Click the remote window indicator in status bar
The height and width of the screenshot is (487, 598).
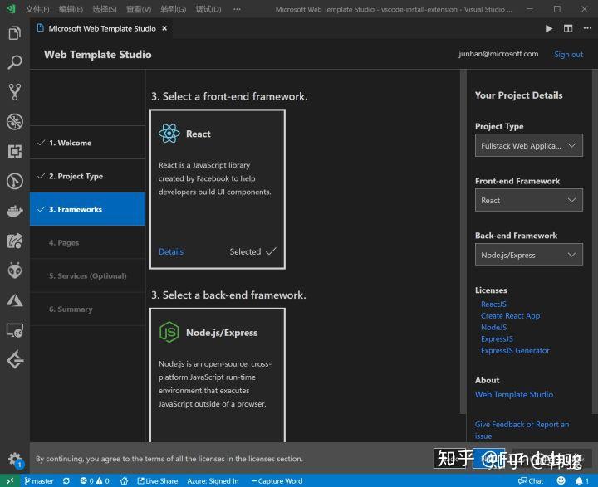pos(10,480)
